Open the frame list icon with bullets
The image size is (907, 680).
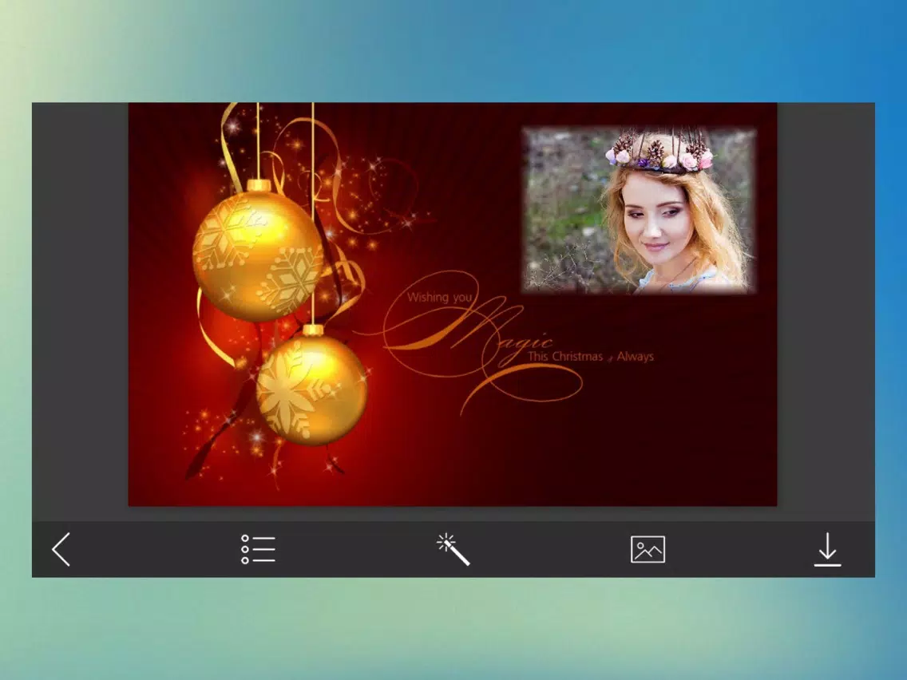(258, 549)
